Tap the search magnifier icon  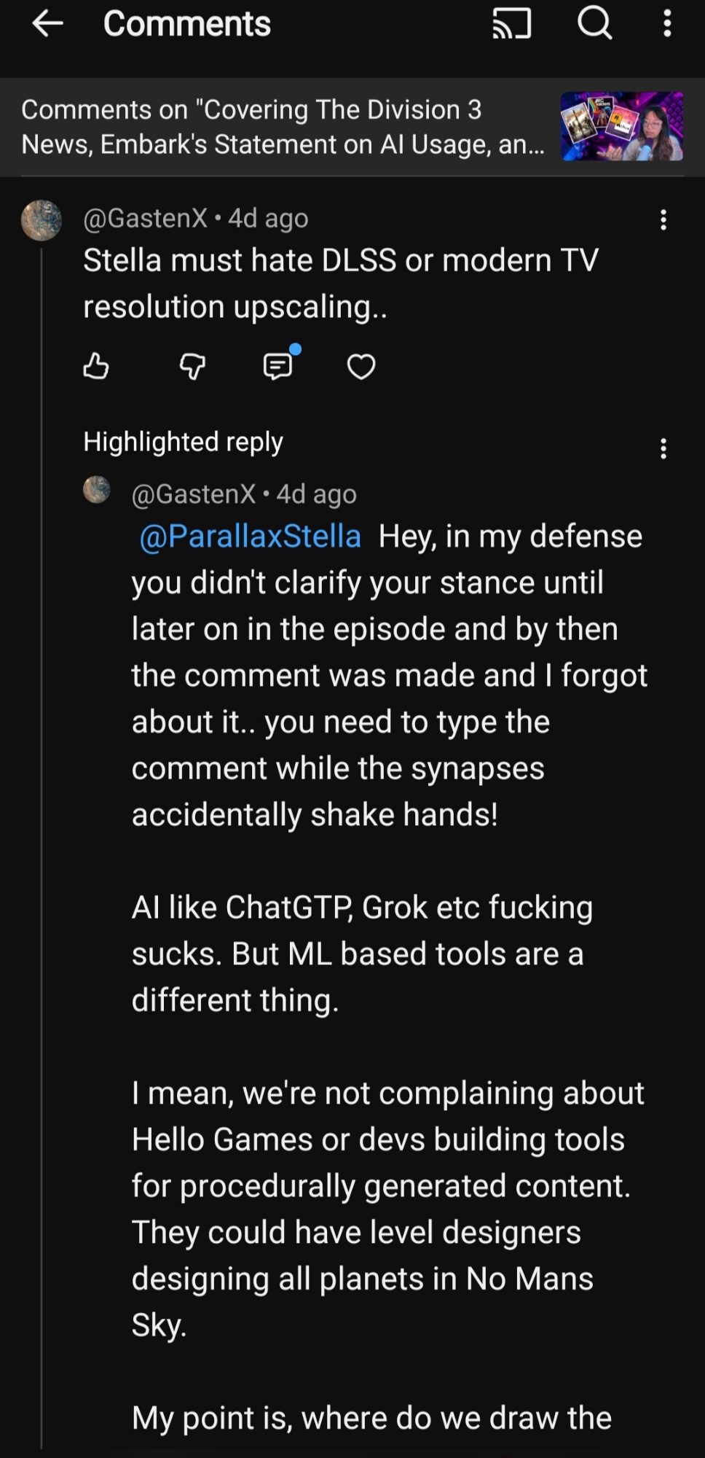(x=594, y=24)
